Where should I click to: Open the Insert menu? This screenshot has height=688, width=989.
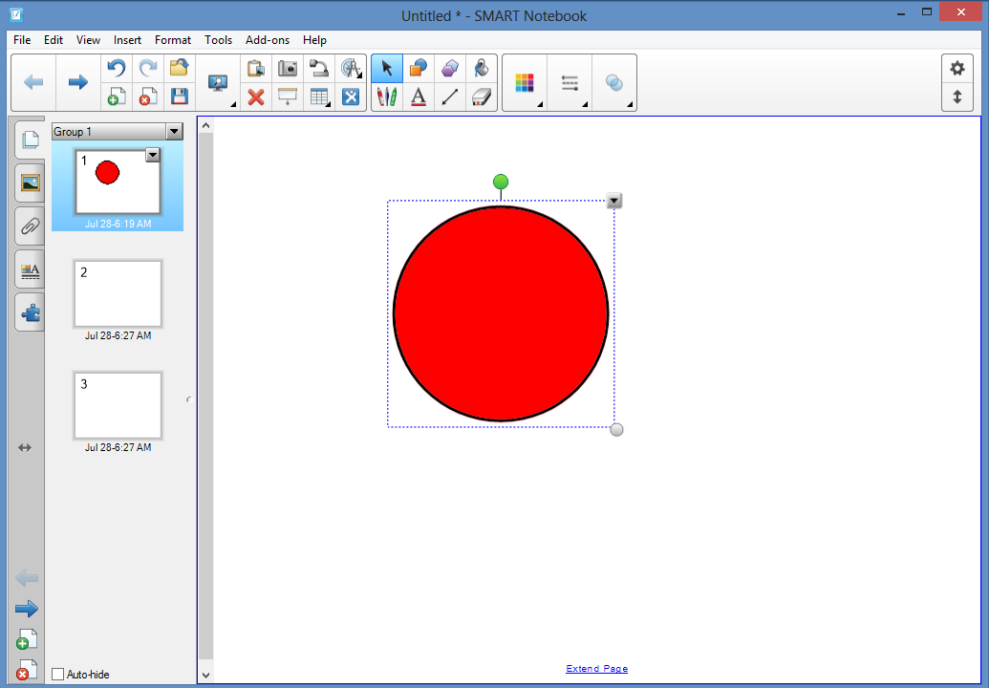pos(127,40)
